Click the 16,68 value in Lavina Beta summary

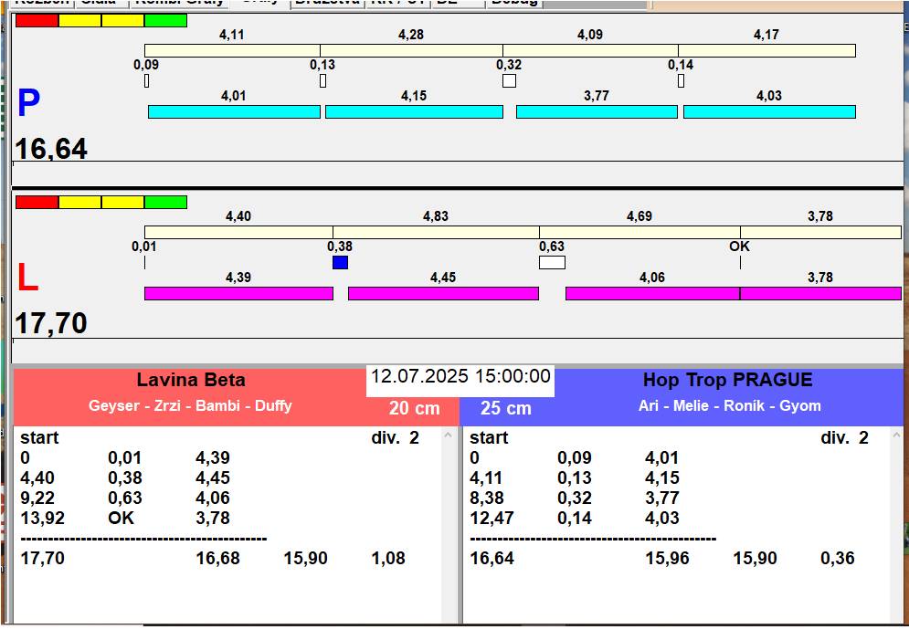(x=218, y=559)
